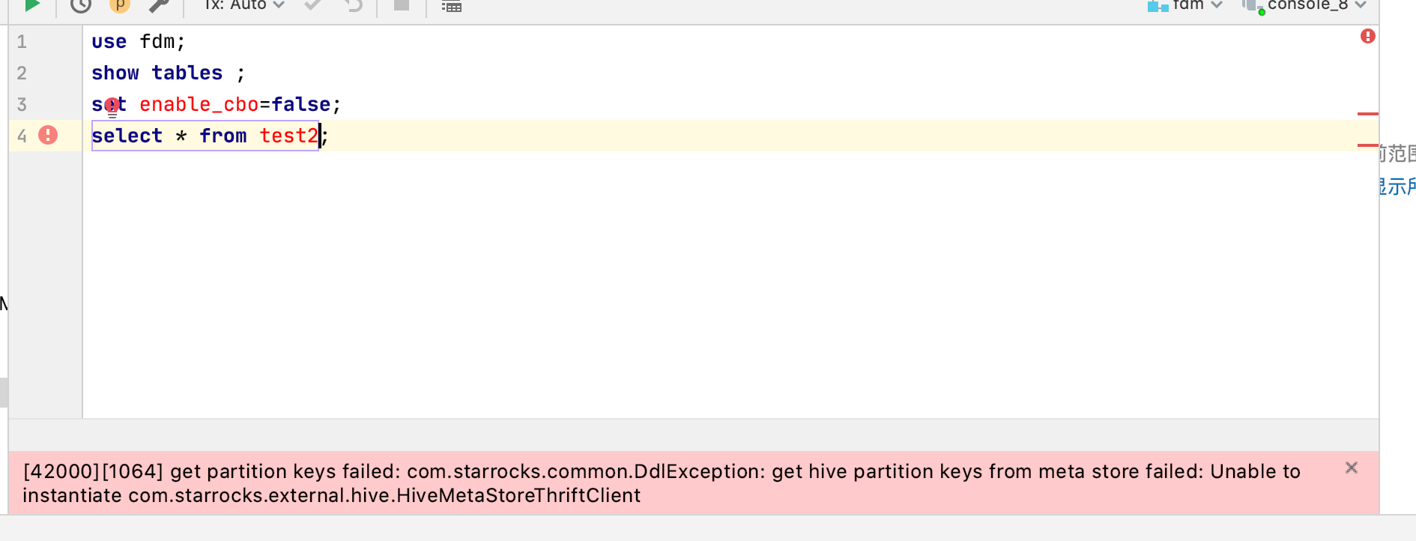Image resolution: width=1416 pixels, height=541 pixels.
Task: Open settings wrench icon in toolbar
Action: click(158, 5)
